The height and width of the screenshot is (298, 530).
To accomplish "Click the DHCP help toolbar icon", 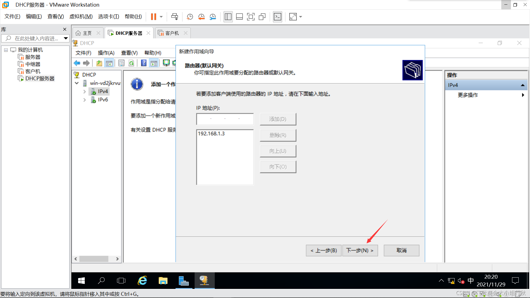I will pyautogui.click(x=144, y=63).
